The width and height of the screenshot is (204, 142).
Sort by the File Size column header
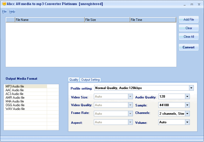tap(107, 20)
